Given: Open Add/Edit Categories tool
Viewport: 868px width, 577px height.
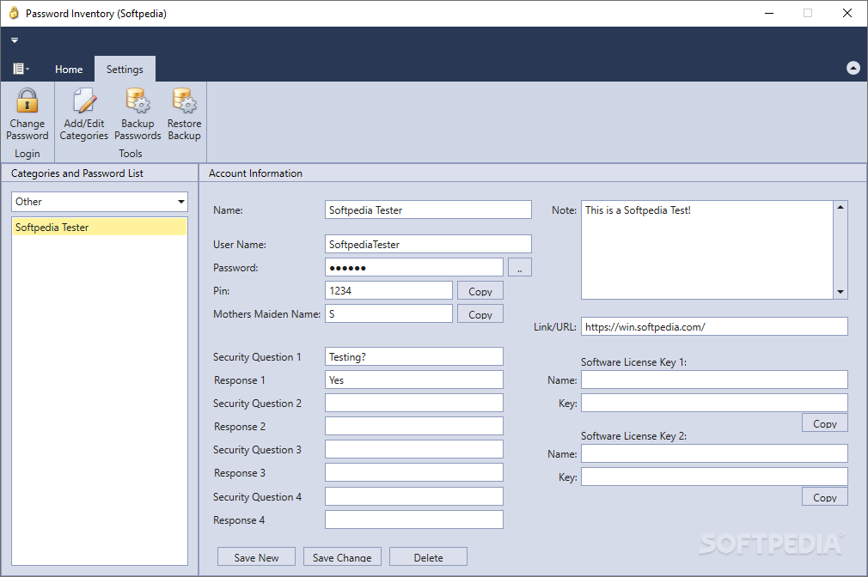Looking at the screenshot, I should point(83,114).
